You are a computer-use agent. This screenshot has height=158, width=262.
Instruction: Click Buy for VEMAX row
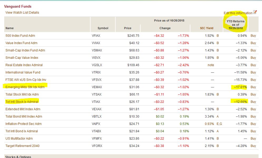(x=253, y=87)
